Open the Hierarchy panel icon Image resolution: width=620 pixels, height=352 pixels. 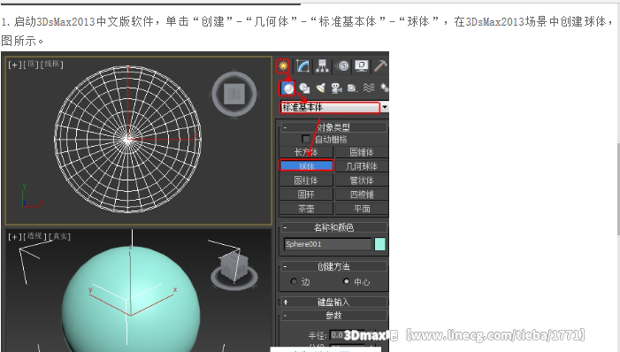(322, 65)
